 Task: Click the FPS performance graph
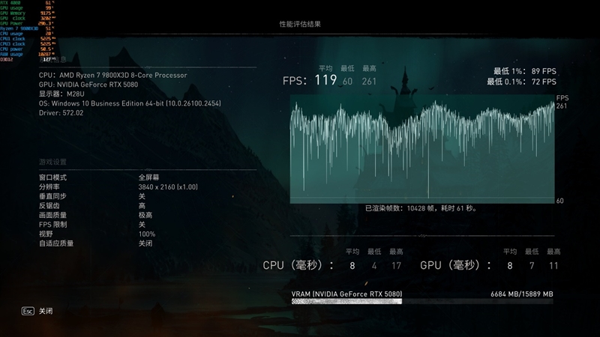(422, 148)
